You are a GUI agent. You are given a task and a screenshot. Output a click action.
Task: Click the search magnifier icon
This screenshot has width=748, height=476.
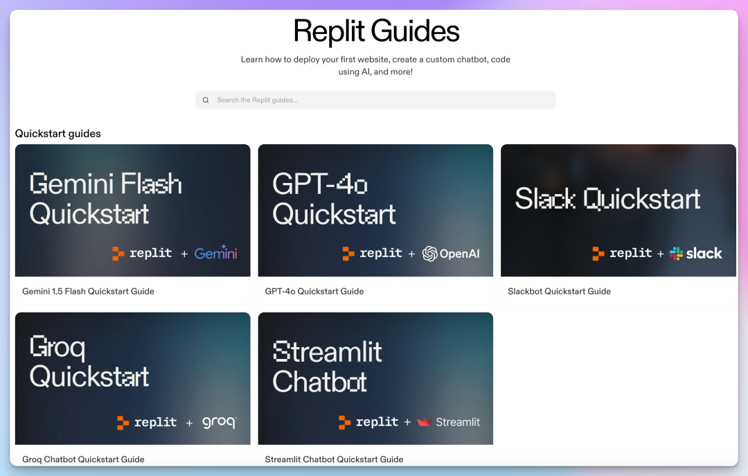tap(206, 100)
